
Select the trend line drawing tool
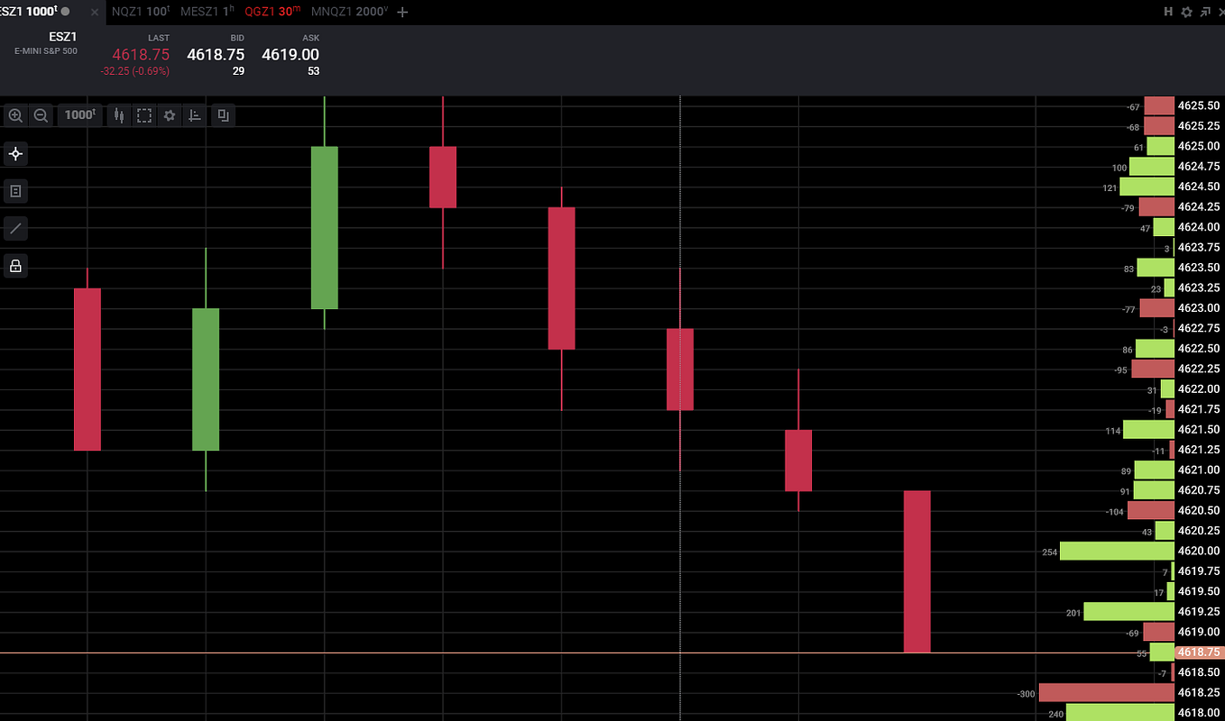click(15, 228)
